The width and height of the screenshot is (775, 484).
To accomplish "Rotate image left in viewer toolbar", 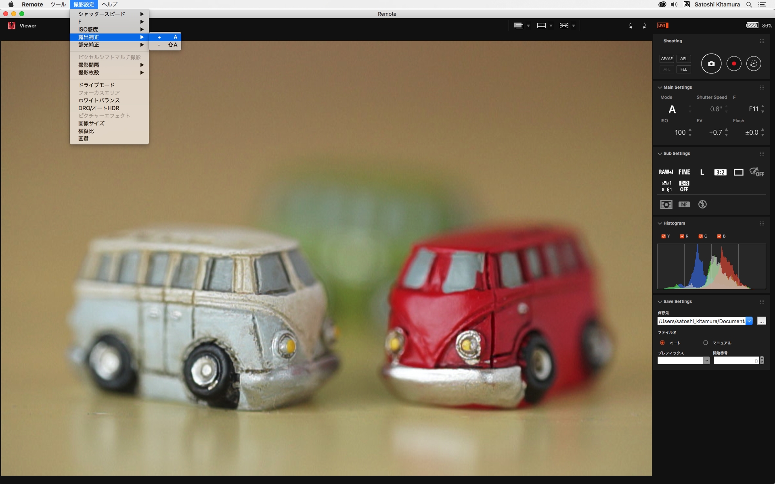I will [x=630, y=26].
